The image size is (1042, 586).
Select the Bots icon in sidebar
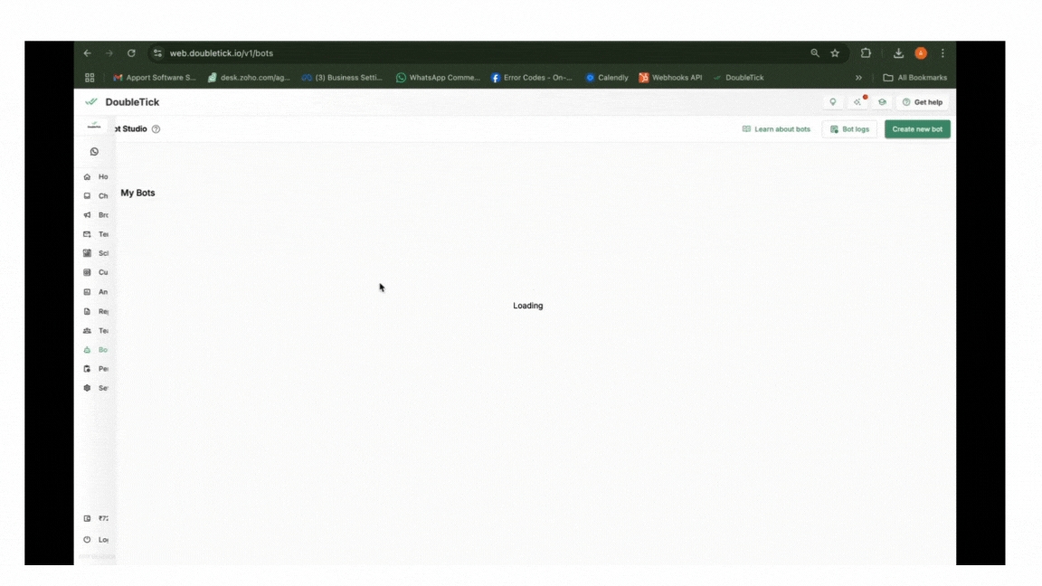coord(87,350)
